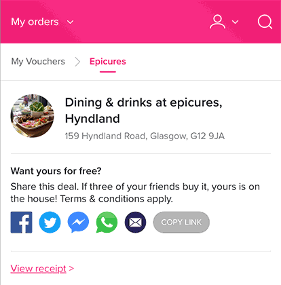This screenshot has width=281, height=285.
Task: Click the user account profile icon
Action: tap(217, 22)
